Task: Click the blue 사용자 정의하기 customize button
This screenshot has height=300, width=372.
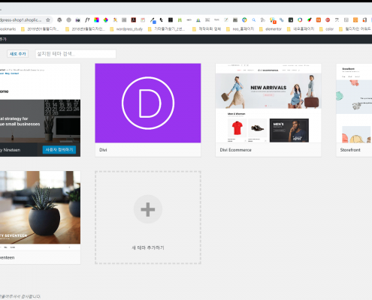Action: pos(59,150)
